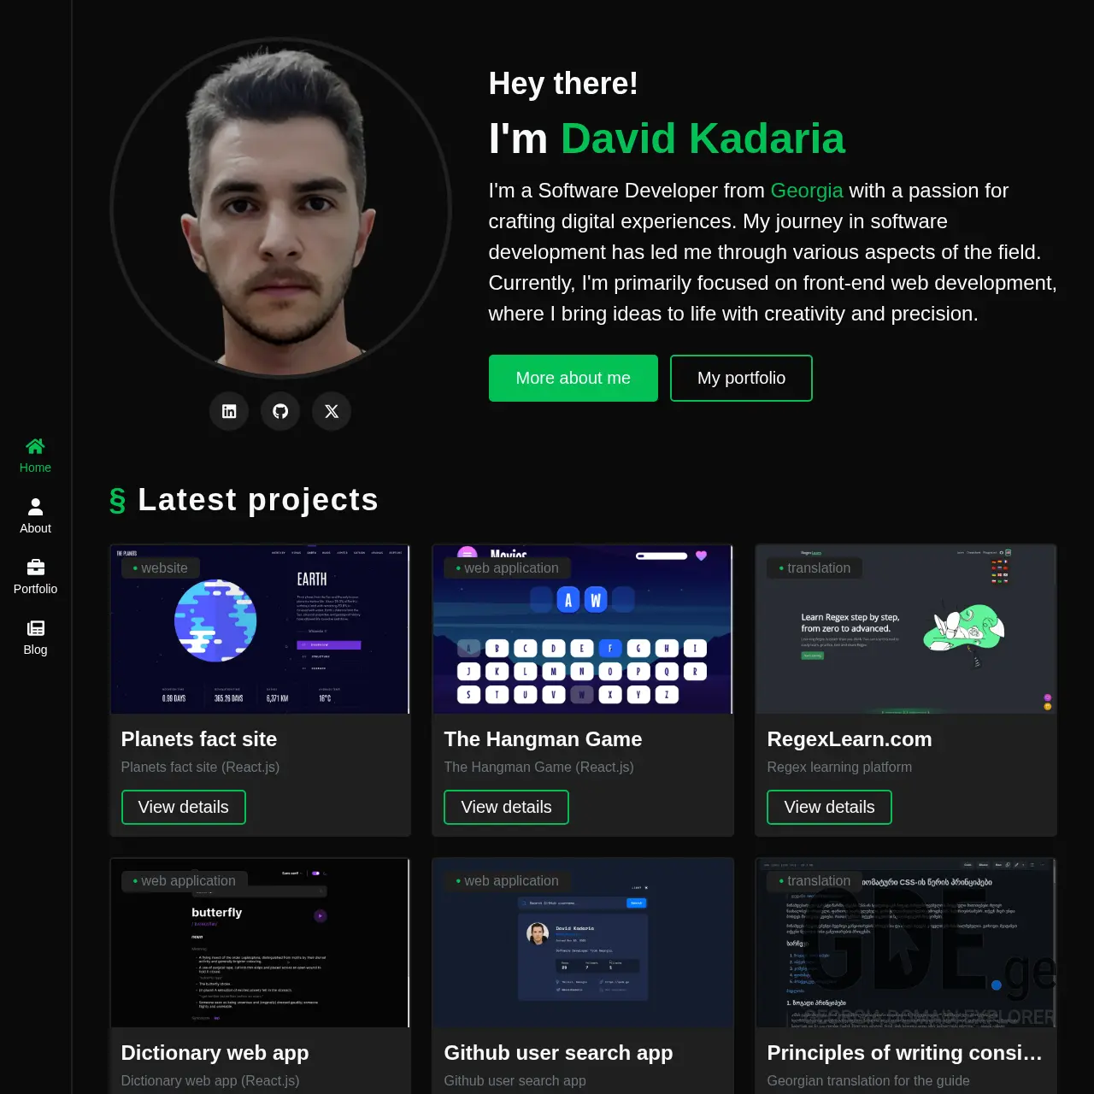View details of Planets fact site
This screenshot has width=1094, height=1094.
[x=184, y=807]
